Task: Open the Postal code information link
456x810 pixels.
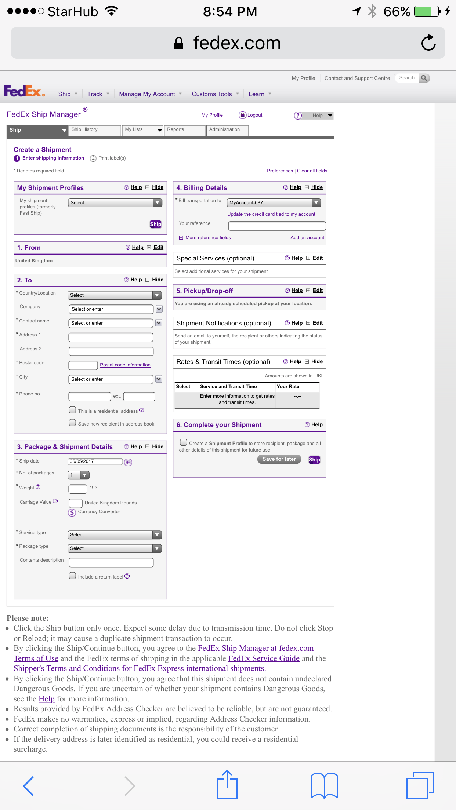Action: tap(125, 365)
